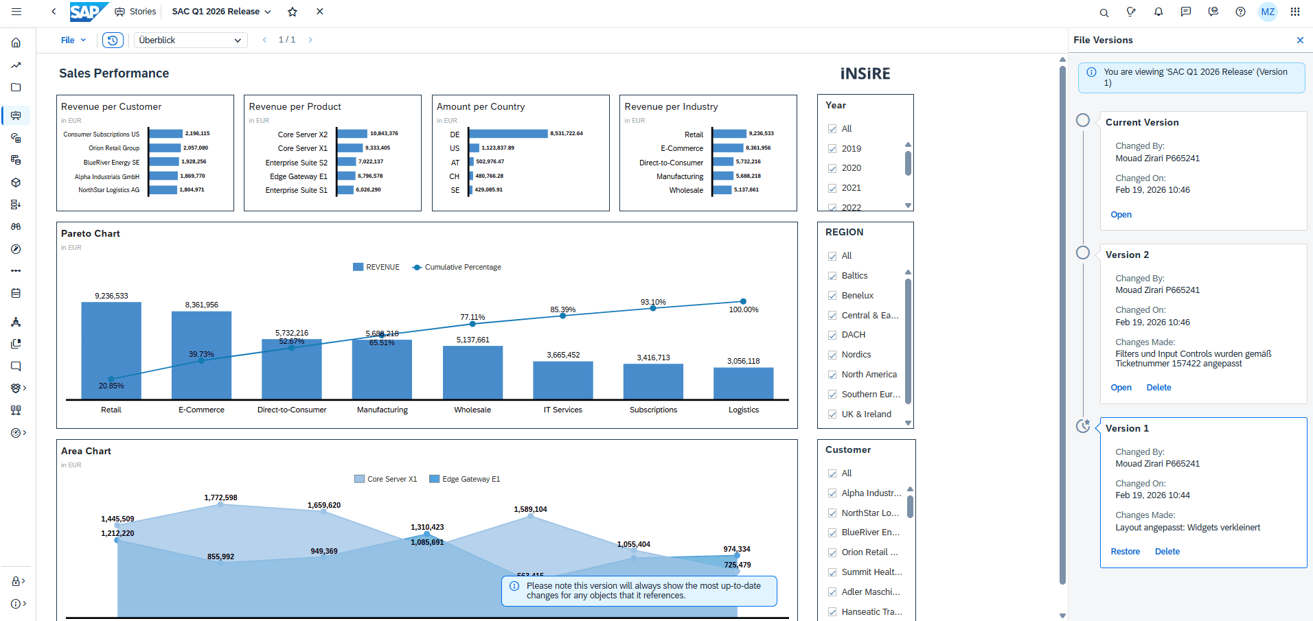
Task: Open the search magnifier icon
Action: pyautogui.click(x=1104, y=12)
